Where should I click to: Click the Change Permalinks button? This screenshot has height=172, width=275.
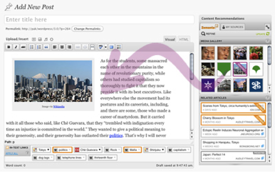coord(88,29)
